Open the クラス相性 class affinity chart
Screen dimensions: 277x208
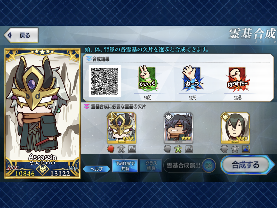pos(151,166)
